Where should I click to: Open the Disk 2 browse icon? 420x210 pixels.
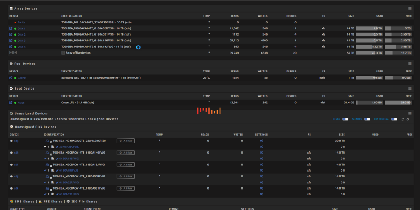coord(11,34)
